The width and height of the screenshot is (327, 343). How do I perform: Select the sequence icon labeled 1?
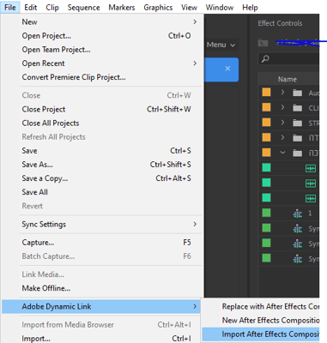[298, 214]
